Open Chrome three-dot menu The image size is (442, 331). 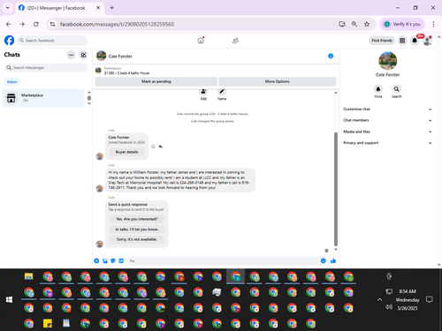pyautogui.click(x=433, y=24)
